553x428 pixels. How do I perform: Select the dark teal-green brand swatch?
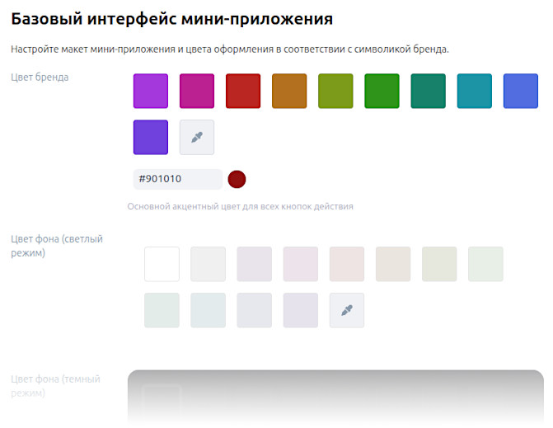tap(429, 91)
